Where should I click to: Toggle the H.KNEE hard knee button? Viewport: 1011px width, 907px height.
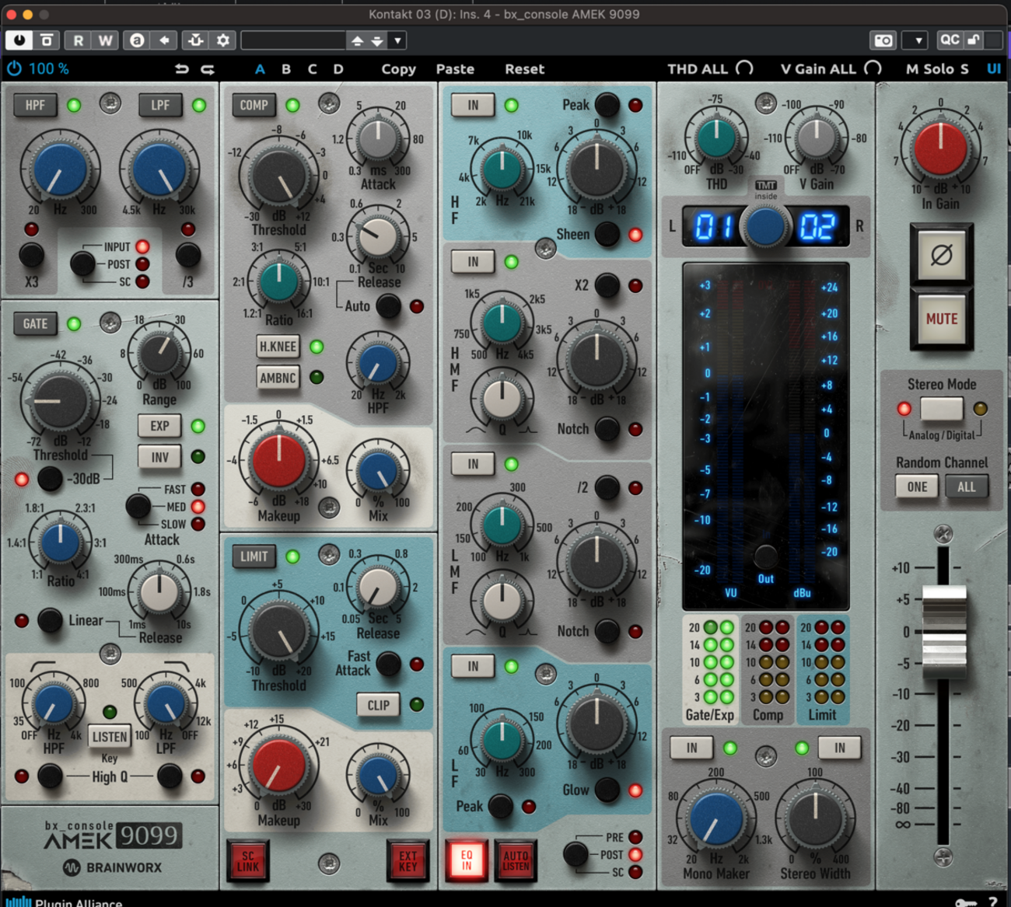(278, 347)
